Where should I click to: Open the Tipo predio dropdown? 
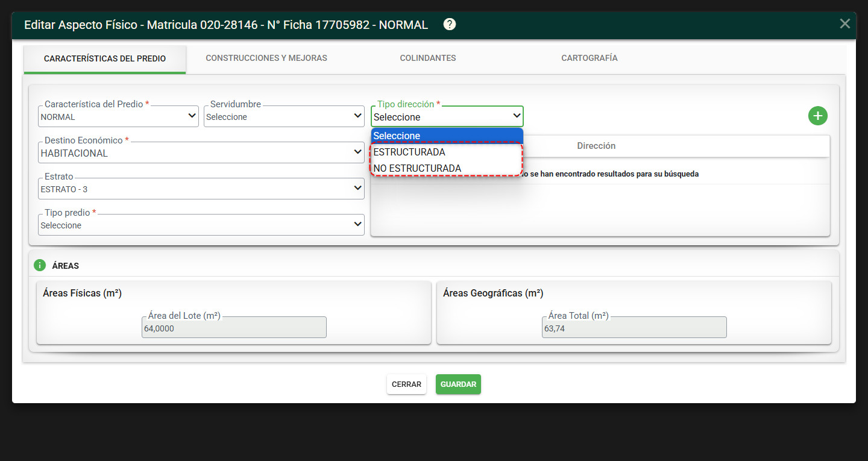(x=201, y=225)
